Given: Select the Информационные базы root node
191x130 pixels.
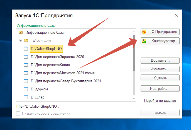Looking at the screenshot, I should pyautogui.click(x=45, y=32).
